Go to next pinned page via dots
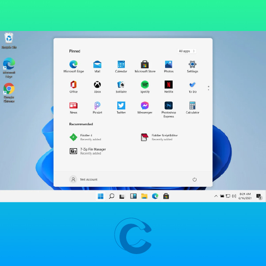The height and width of the screenshot is (266, 266). point(208,88)
